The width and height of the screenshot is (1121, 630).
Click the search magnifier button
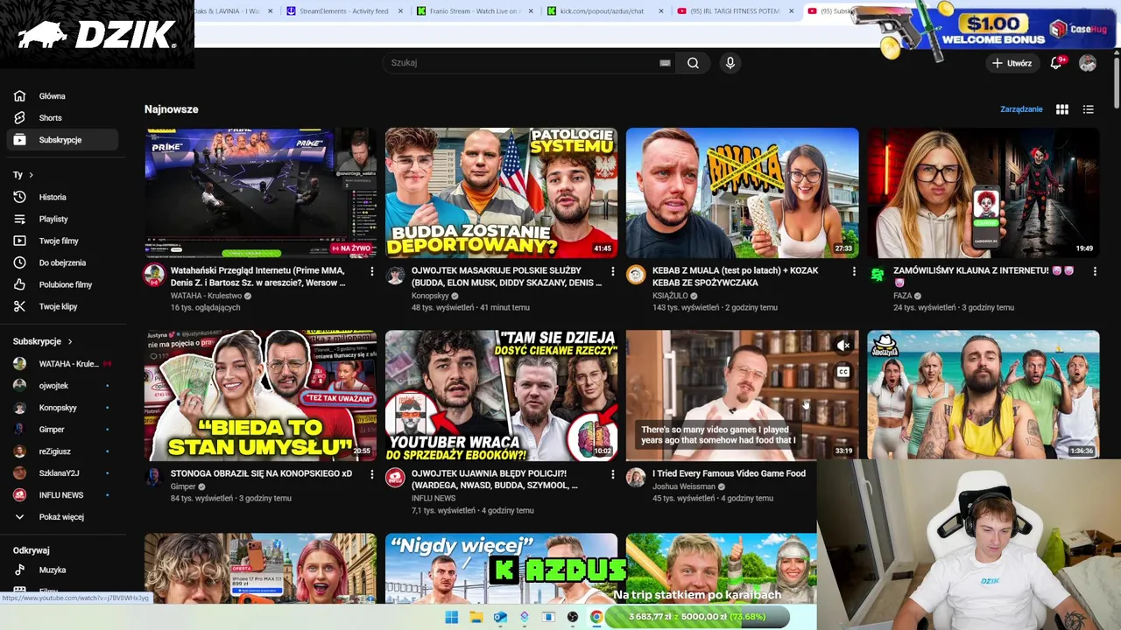693,63
